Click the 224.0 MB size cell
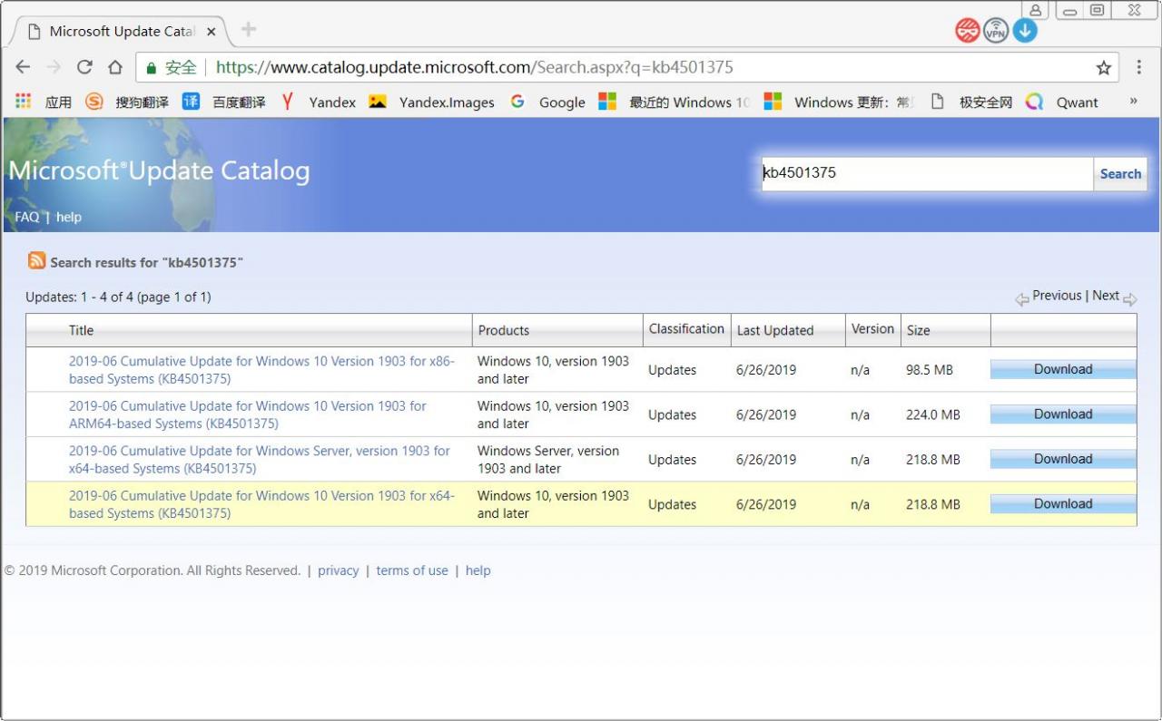Screen dimensions: 1162x721 click(x=932, y=414)
